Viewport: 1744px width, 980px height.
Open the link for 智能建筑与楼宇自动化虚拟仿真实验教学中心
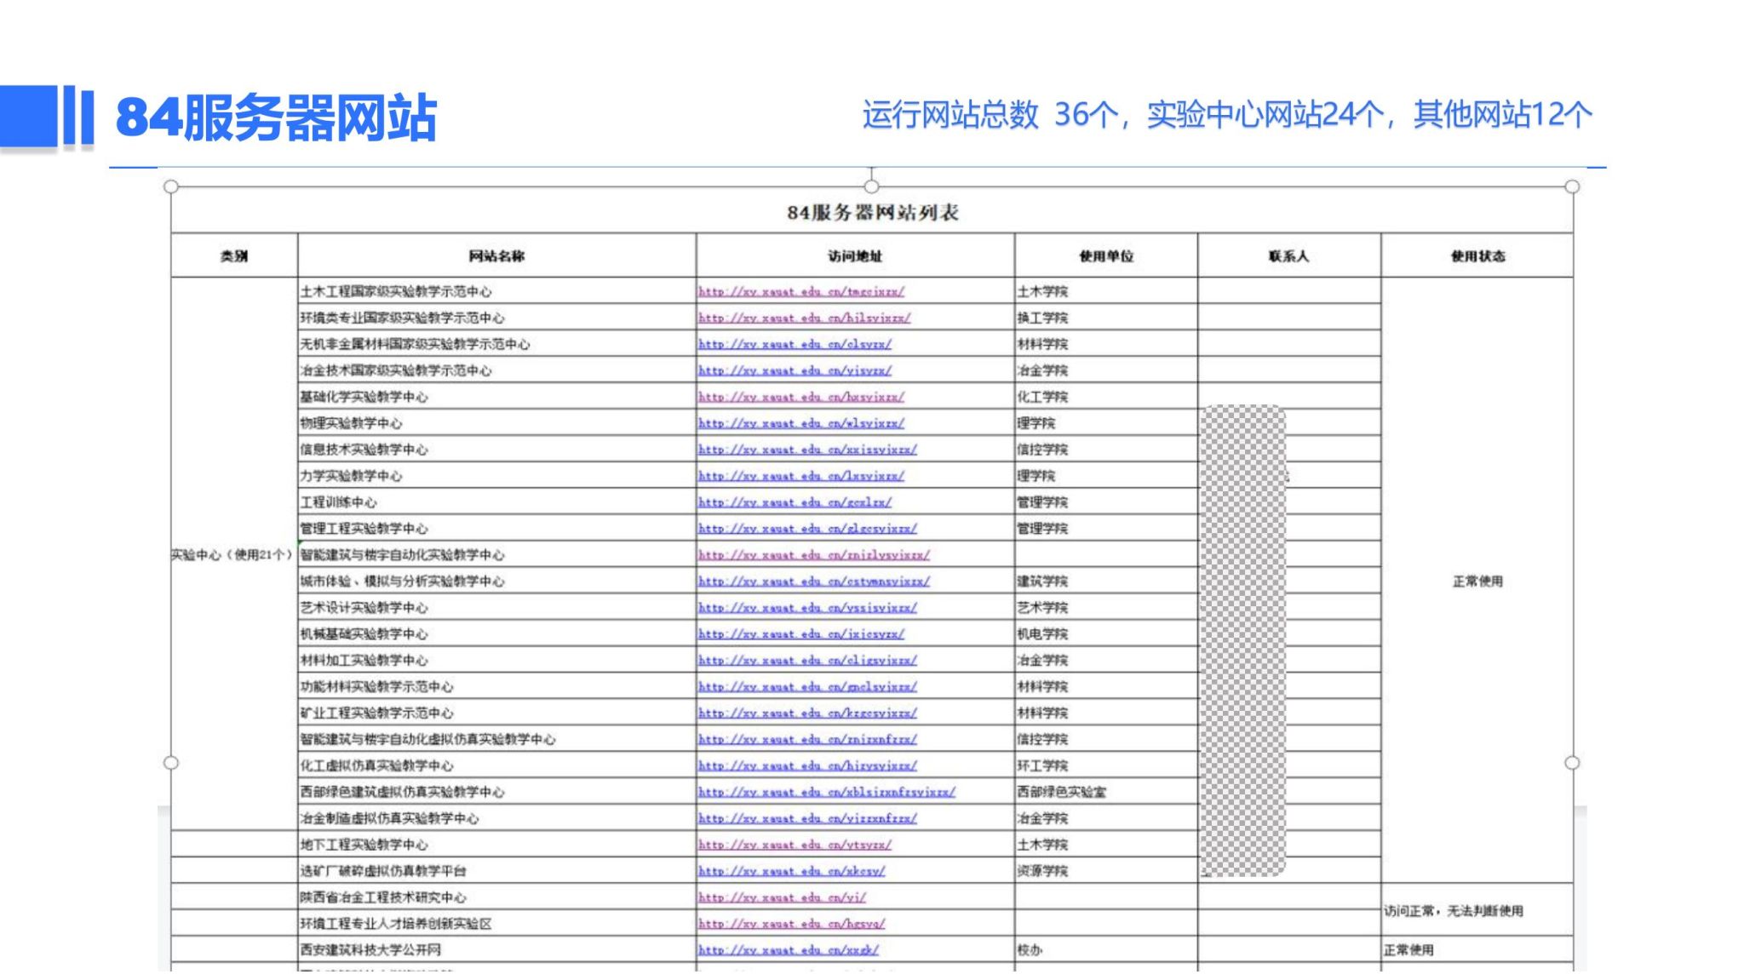click(807, 740)
